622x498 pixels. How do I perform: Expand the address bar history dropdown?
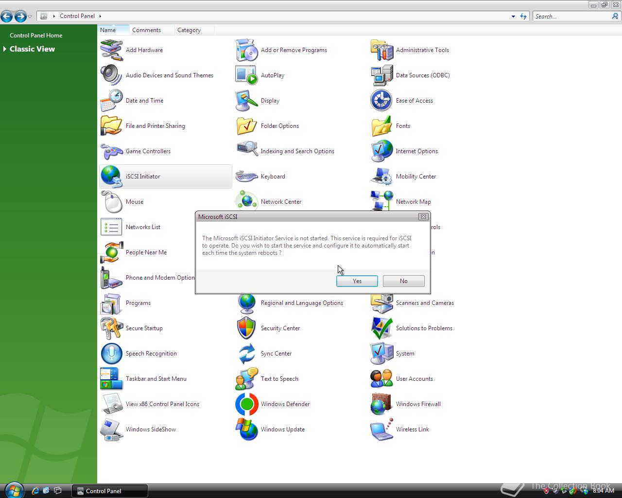click(513, 17)
